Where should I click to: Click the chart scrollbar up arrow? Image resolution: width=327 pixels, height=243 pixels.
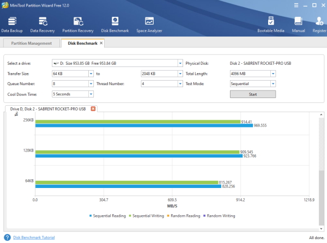point(321,114)
